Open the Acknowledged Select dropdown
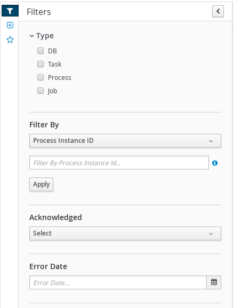234x308 pixels. tap(125, 233)
